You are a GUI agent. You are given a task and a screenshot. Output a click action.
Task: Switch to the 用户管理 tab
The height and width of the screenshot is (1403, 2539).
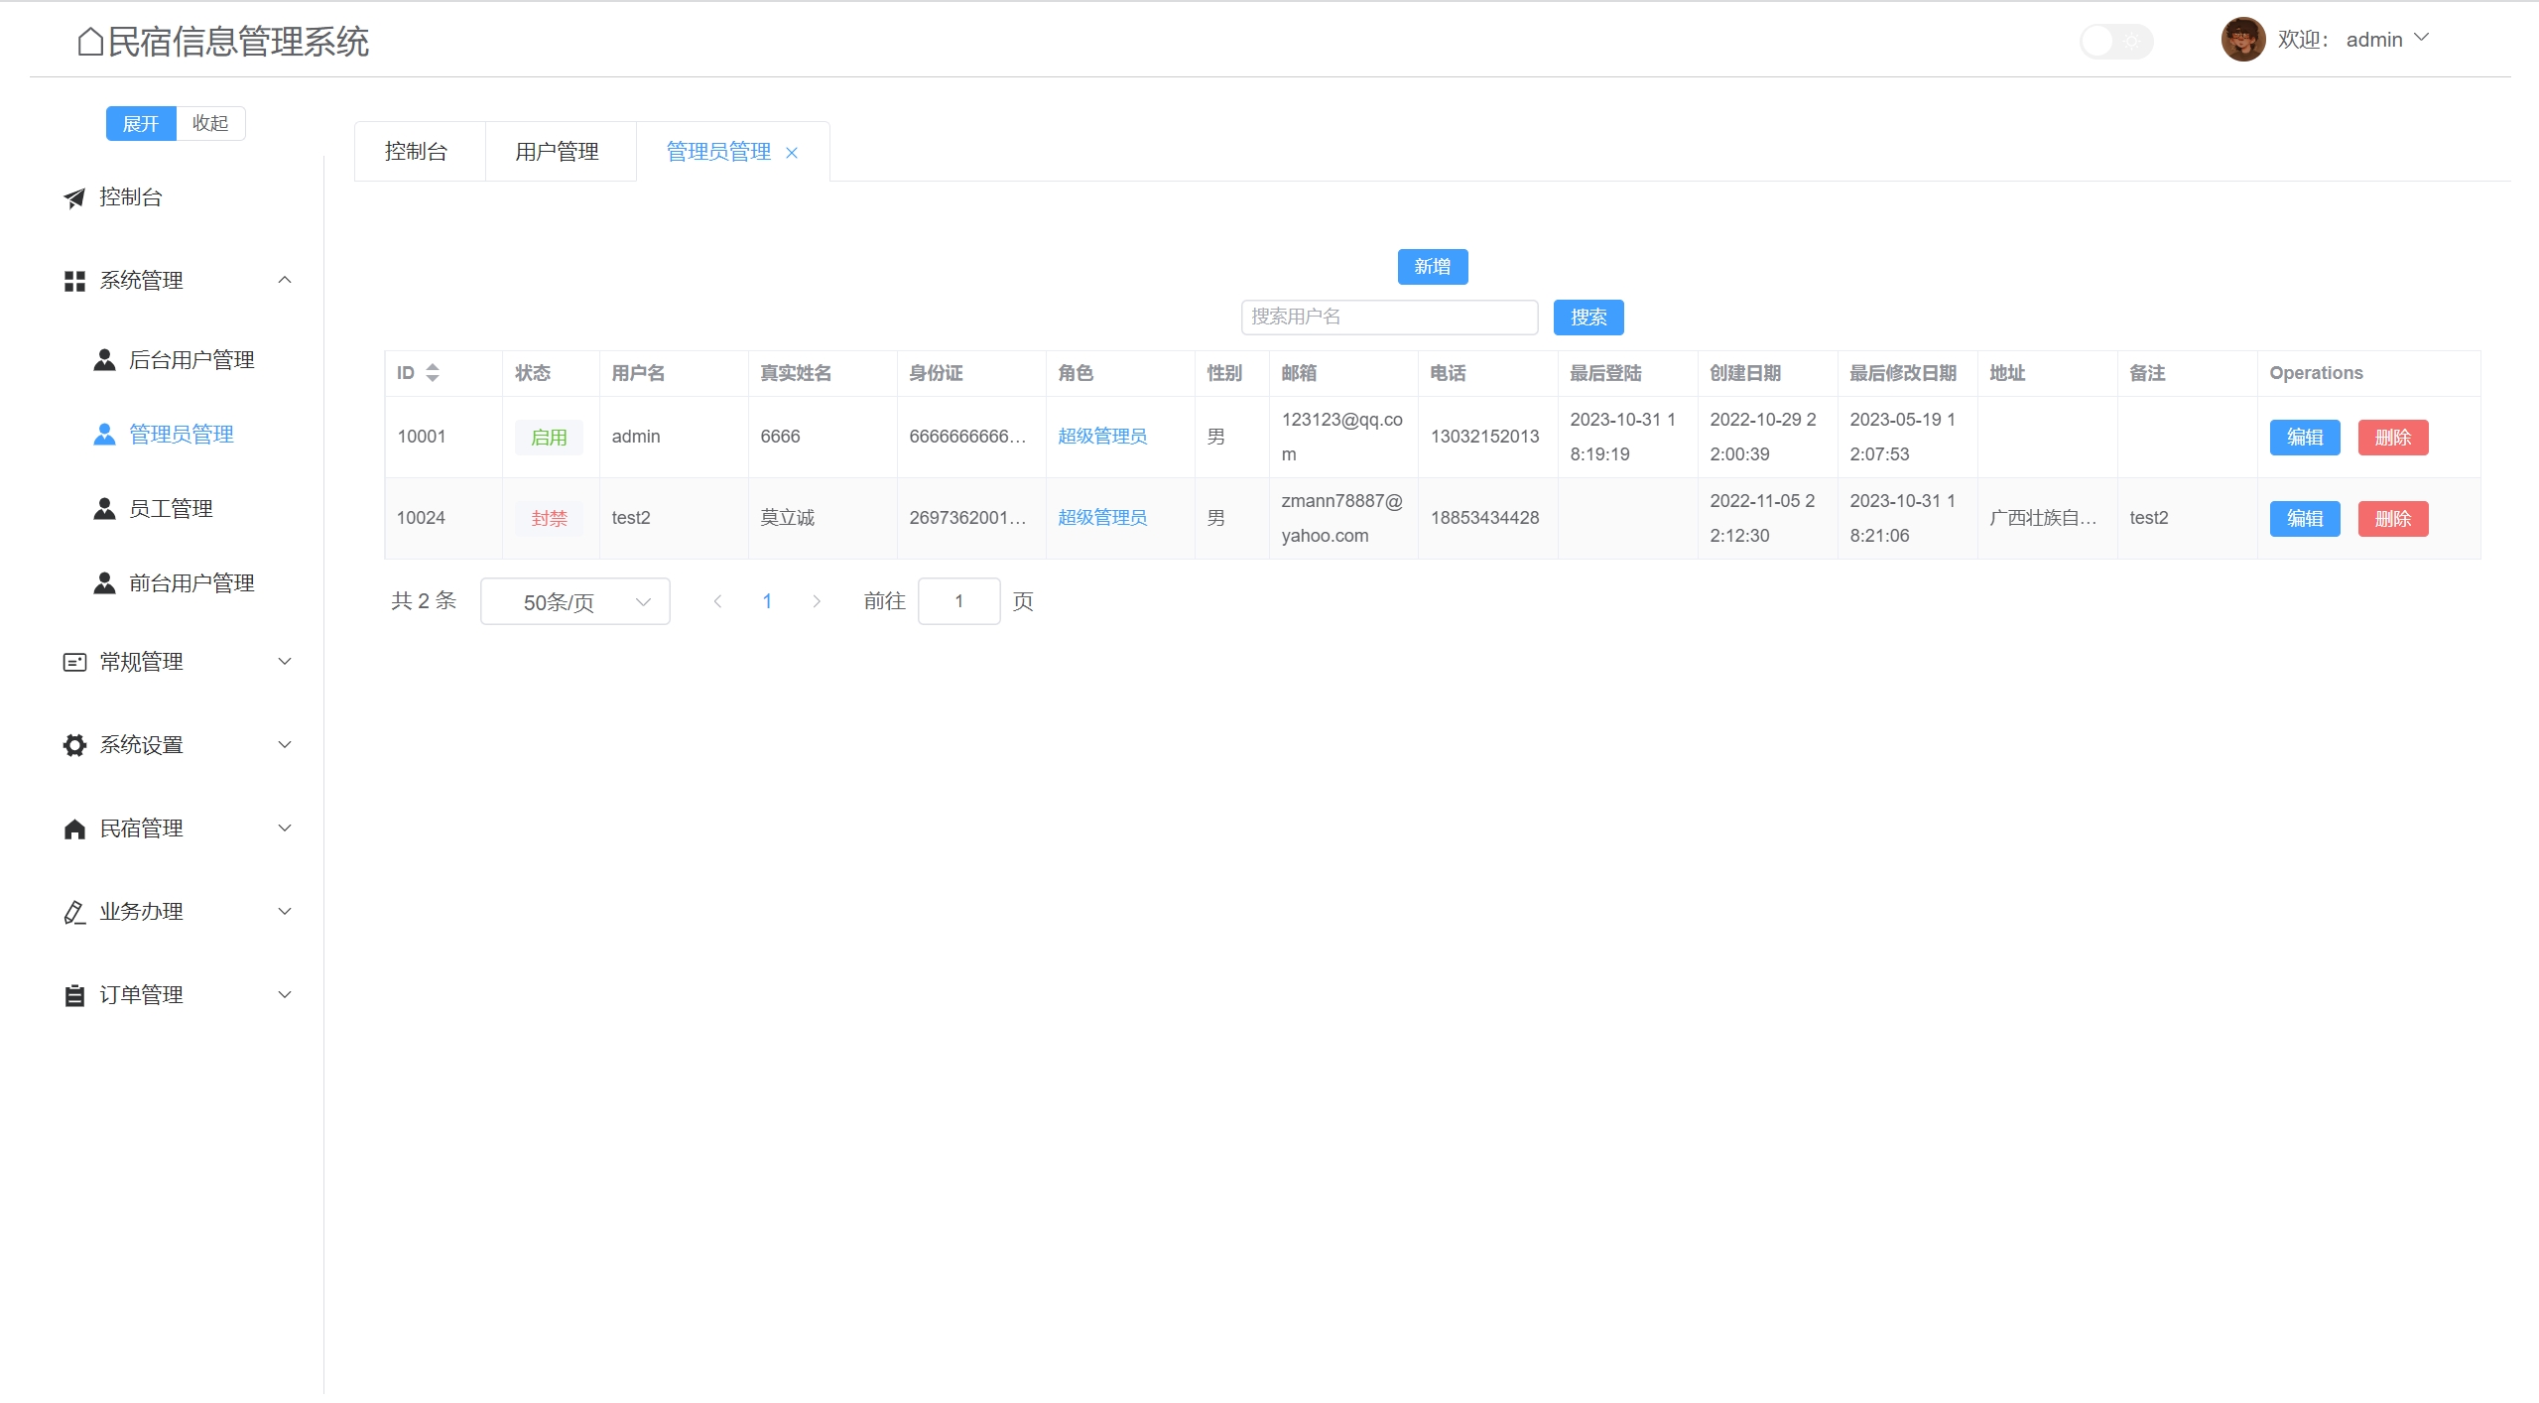point(558,152)
